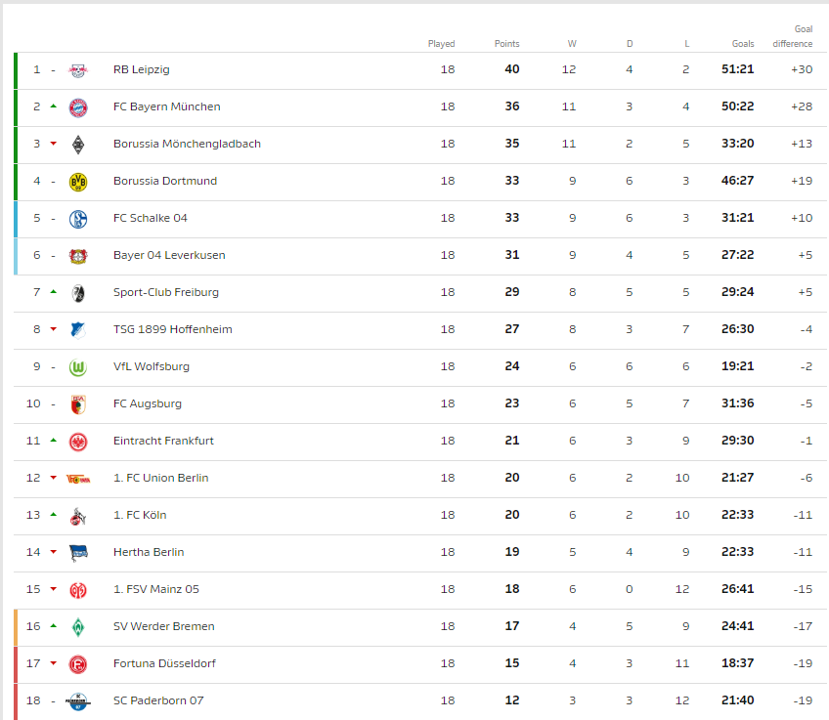Image resolution: width=829 pixels, height=720 pixels.
Task: Click green up arrow beside FC Bayern München
Action: pyautogui.click(x=54, y=106)
